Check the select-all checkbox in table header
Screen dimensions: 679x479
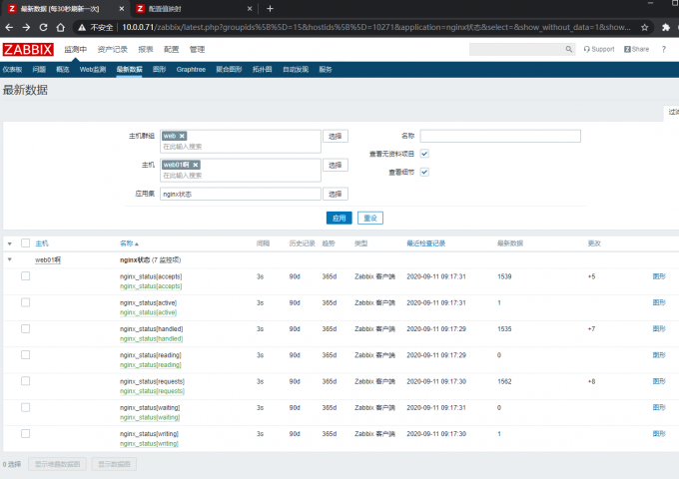point(26,243)
